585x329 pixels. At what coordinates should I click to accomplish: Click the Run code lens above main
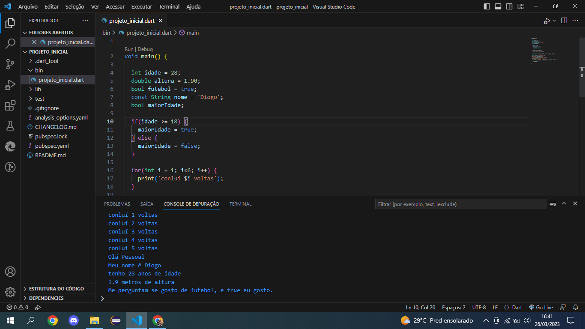(129, 49)
